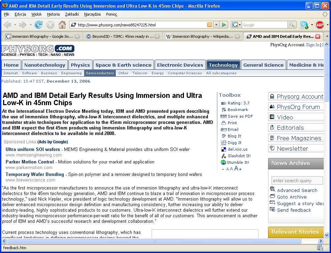Screen dimensions: 331x253
Task: Click the search magnifier icon
Action: click(292, 25)
